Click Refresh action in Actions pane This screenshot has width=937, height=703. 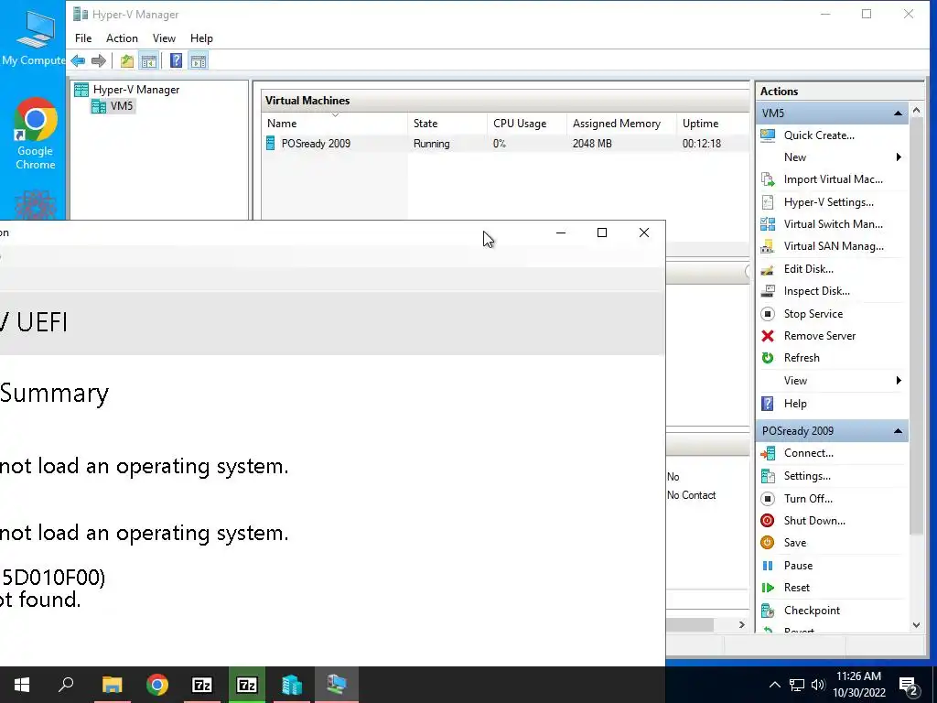click(x=802, y=358)
